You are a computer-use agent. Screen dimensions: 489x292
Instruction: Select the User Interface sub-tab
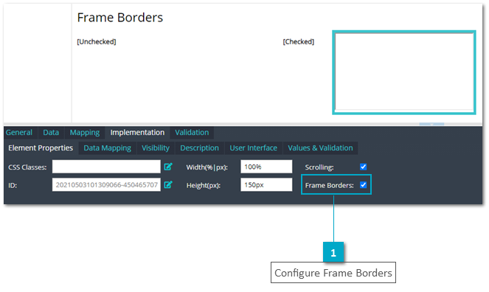(x=254, y=148)
